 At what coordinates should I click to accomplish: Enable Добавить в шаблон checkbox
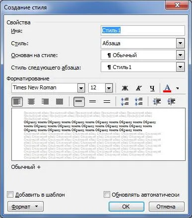10,195
